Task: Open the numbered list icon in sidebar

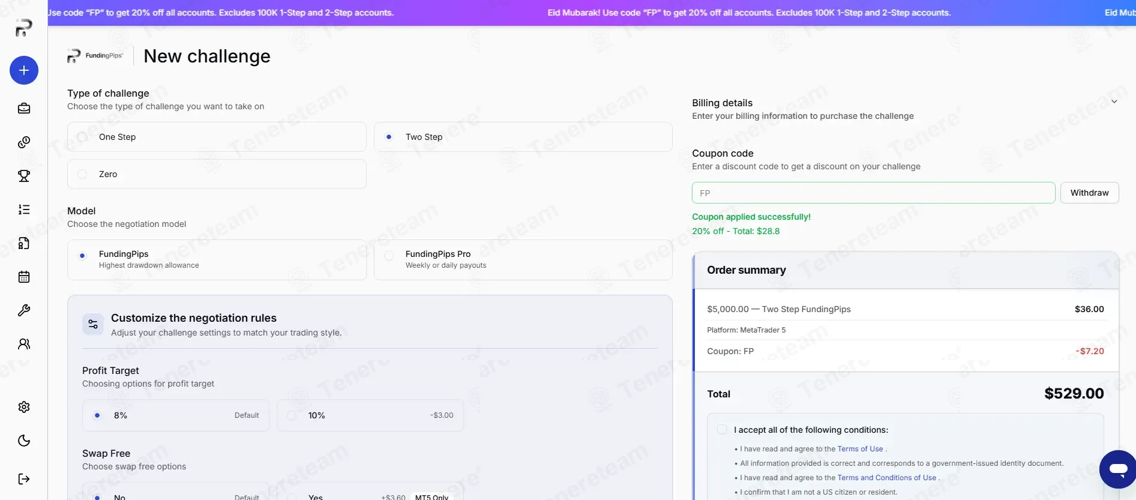Action: (x=24, y=209)
